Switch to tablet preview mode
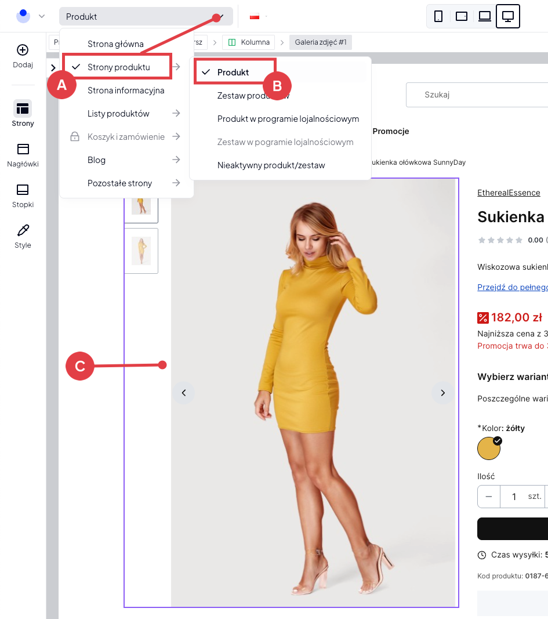The height and width of the screenshot is (619, 548). 462,16
